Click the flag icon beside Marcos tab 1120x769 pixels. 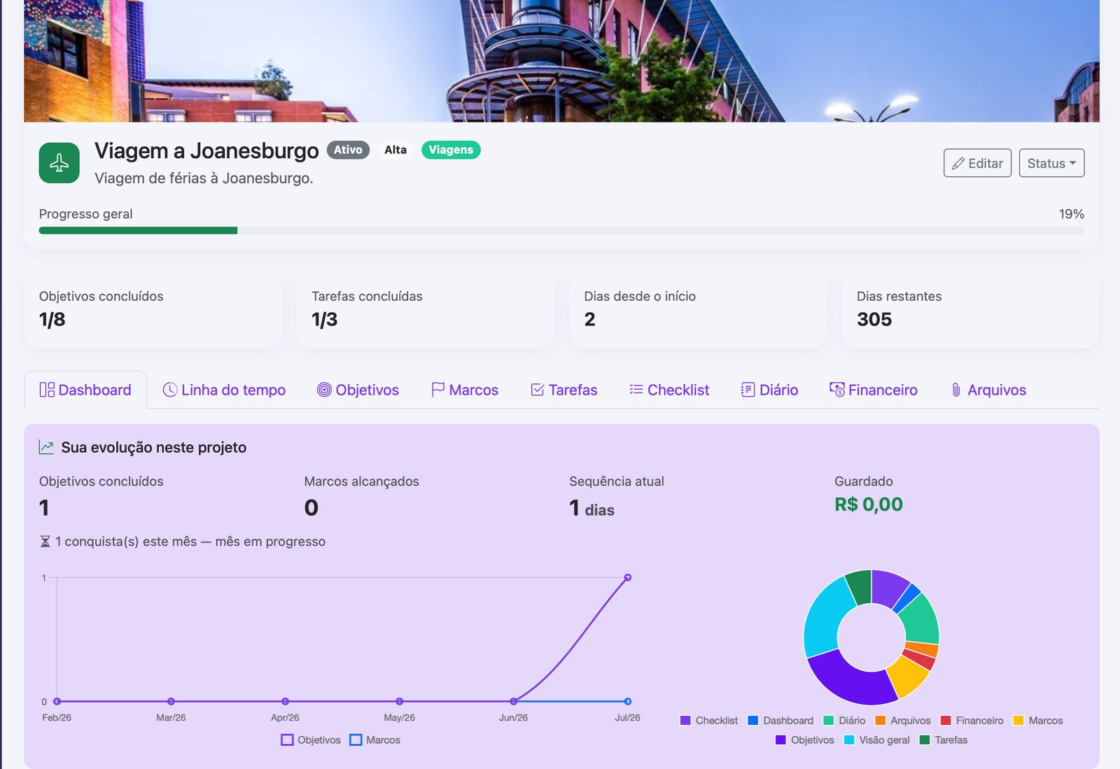pyautogui.click(x=438, y=390)
